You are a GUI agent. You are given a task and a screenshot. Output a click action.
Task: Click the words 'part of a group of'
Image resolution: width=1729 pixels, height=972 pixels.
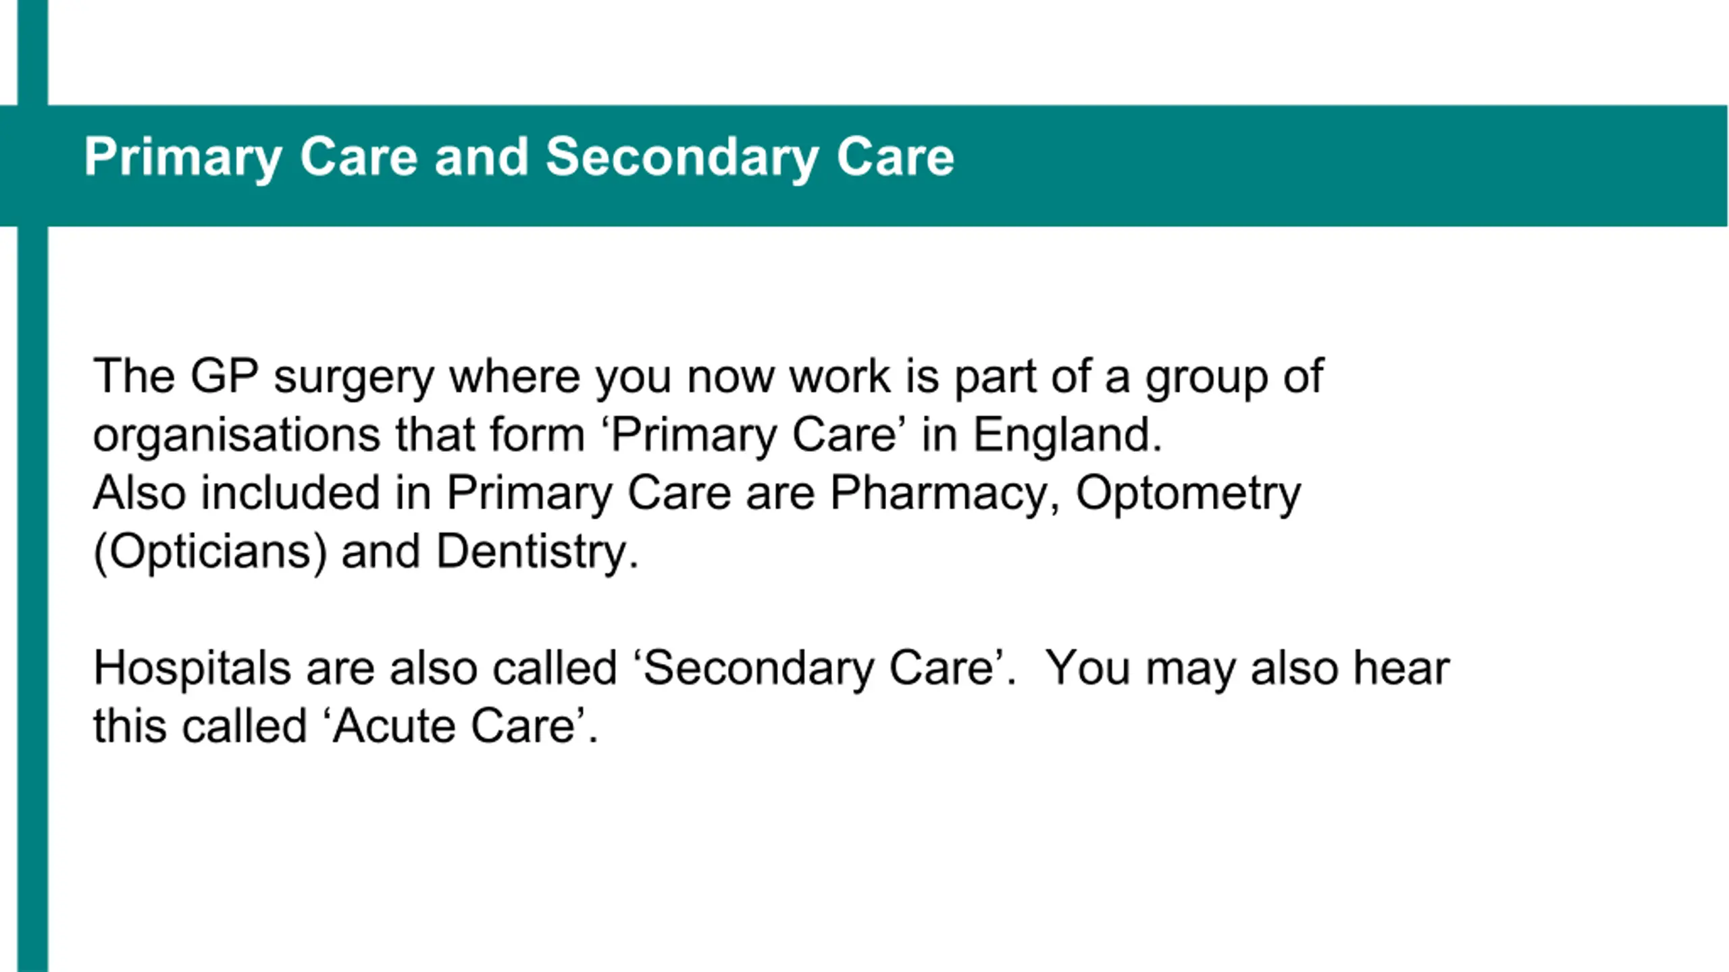(x=1139, y=377)
